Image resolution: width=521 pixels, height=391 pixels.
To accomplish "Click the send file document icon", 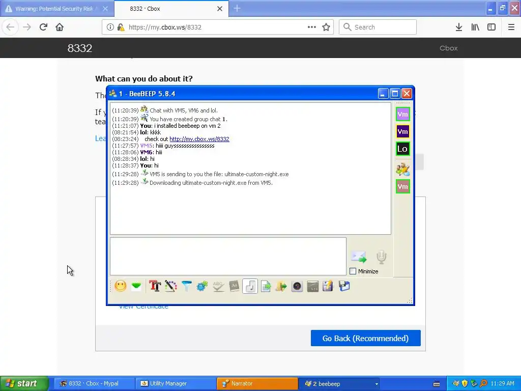I will click(266, 286).
